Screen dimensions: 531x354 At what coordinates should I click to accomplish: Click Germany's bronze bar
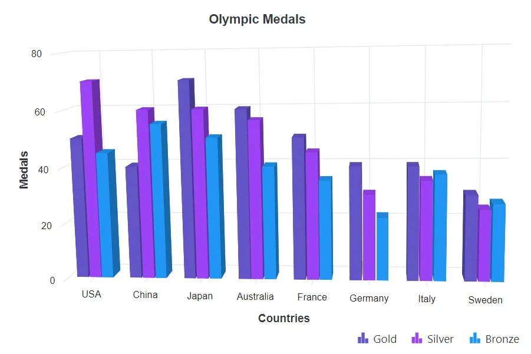click(382, 246)
